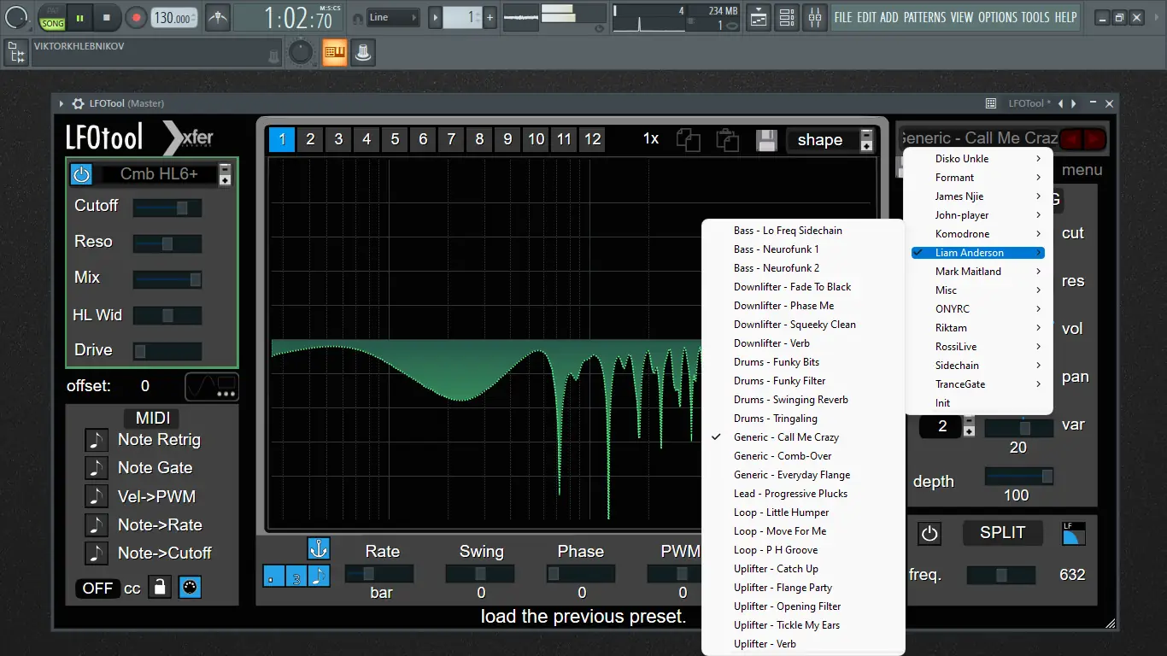Open the Cmb HL6+ filter type selector

pos(159,174)
